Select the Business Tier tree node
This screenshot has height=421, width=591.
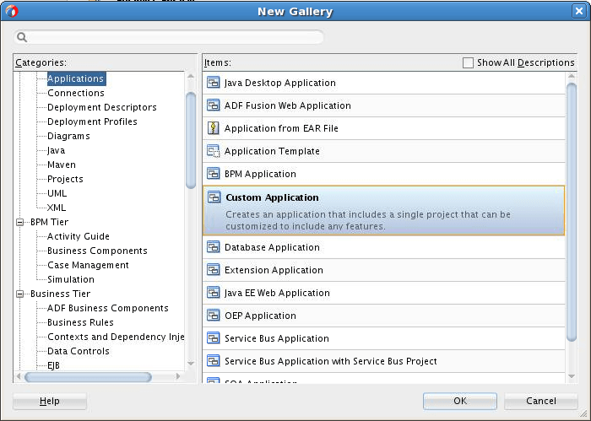(60, 294)
